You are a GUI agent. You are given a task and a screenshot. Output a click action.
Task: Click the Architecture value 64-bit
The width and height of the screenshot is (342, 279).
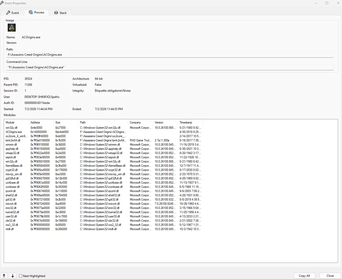pyautogui.click(x=99, y=78)
